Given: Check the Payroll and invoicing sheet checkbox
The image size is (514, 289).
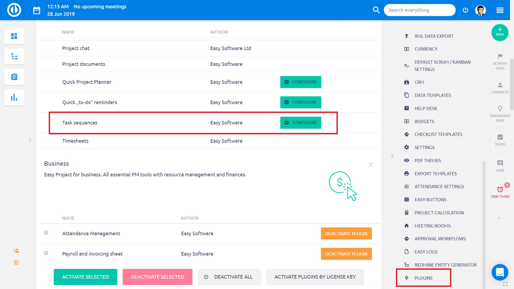Looking at the screenshot, I should tap(46, 253).
